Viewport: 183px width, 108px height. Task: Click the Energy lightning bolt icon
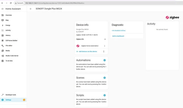tap(3, 25)
